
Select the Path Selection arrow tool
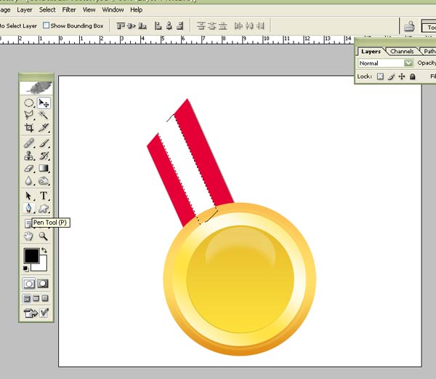28,196
